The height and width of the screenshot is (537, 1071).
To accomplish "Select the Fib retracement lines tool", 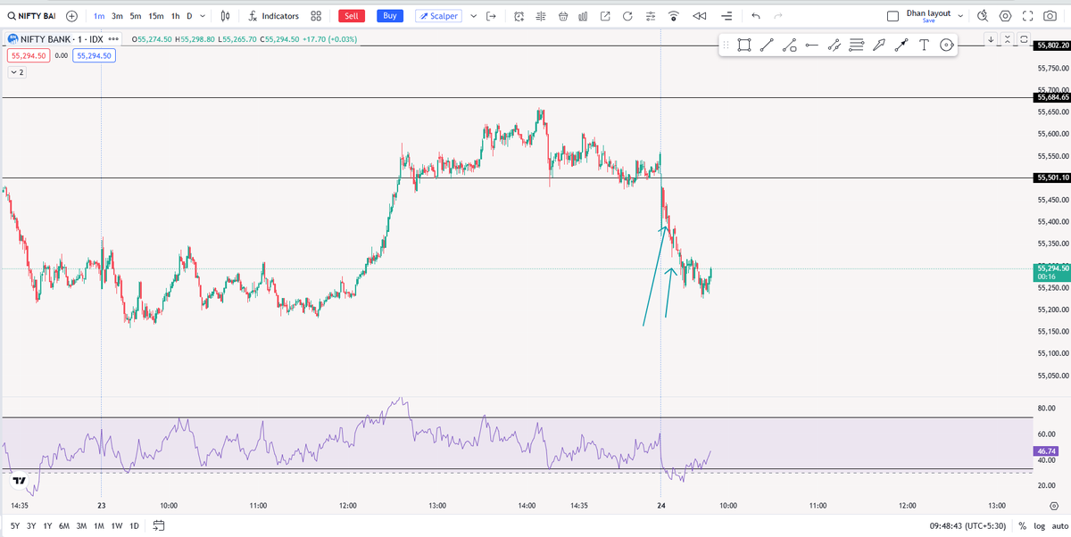I will click(x=857, y=45).
